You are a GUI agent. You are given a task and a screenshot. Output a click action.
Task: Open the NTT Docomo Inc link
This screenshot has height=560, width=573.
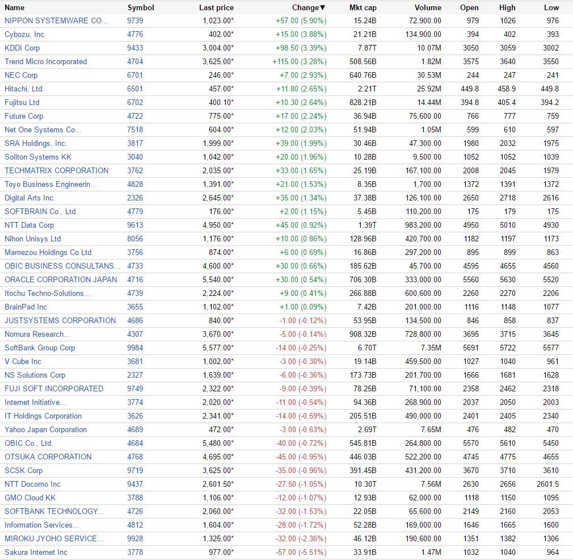click(x=32, y=484)
